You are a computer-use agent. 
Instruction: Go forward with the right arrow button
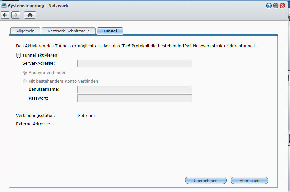click(15, 15)
